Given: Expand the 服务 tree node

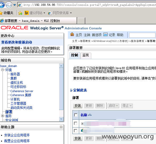Looking at the screenshot, I should (2, 116).
